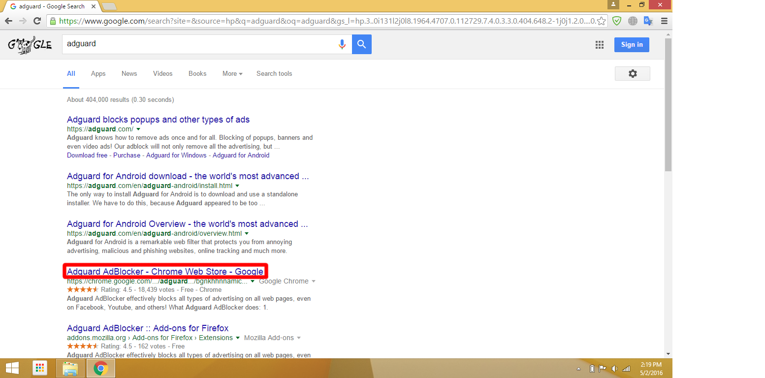Open 'Adguard blocks popups and other types of ads'
The height and width of the screenshot is (378, 765).
(158, 120)
